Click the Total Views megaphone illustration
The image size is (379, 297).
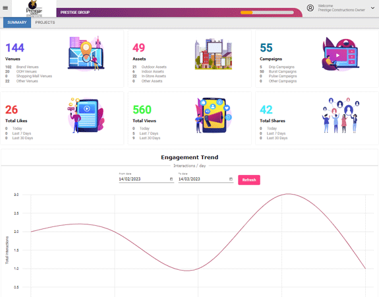point(214,115)
